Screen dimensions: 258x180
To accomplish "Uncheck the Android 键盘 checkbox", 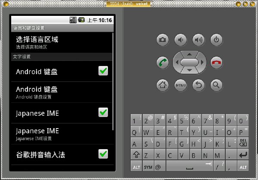I will click(103, 71).
